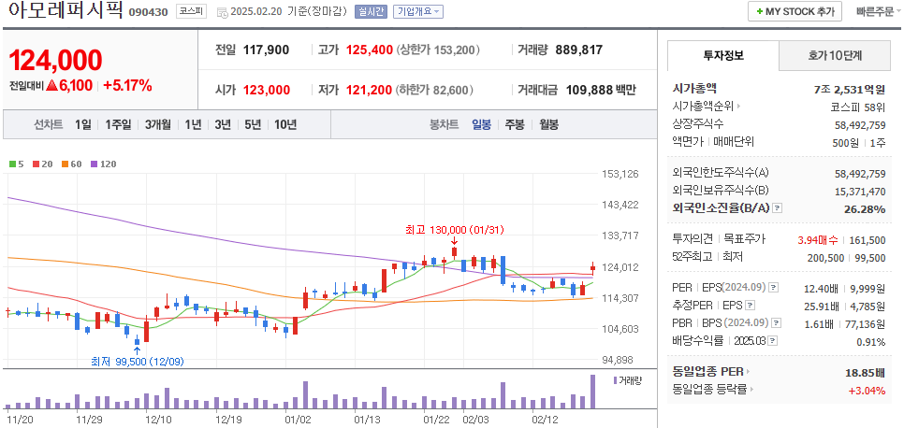
Task: Click the calendar icon beside 2025.02.20
Action: click(222, 12)
